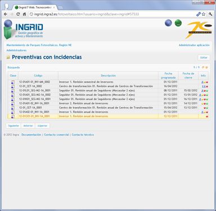Click the class icon of row 12-01A01-01_INV-6M_0002
Screen dimensions: 216x211
(x=13, y=82)
